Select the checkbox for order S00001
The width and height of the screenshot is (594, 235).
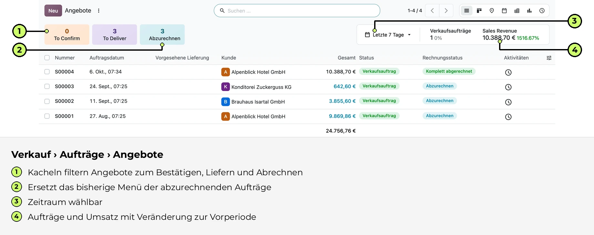(47, 116)
